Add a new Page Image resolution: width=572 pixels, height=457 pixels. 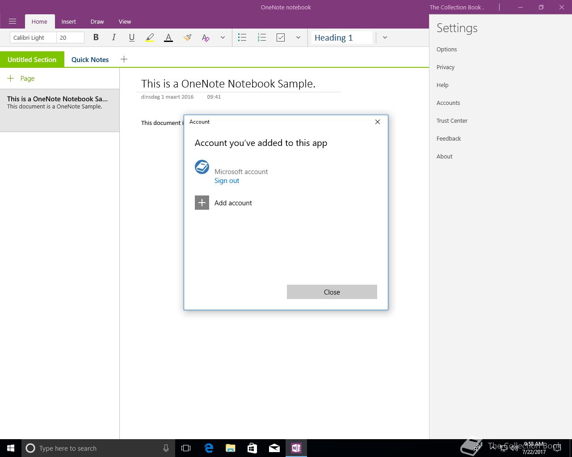(x=21, y=78)
